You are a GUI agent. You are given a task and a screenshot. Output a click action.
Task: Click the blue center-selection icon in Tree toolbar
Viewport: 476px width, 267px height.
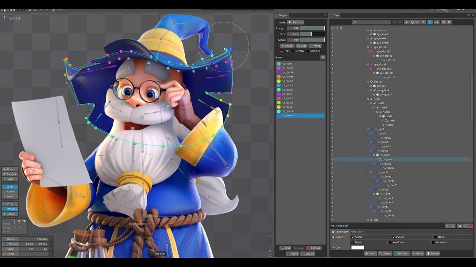(x=430, y=22)
